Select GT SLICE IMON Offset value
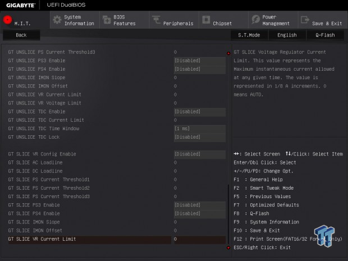 pos(175,231)
